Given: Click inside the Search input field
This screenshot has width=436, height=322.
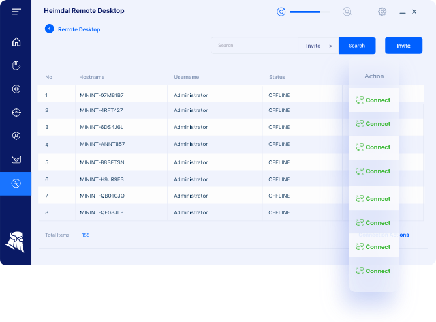Looking at the screenshot, I should click(255, 46).
